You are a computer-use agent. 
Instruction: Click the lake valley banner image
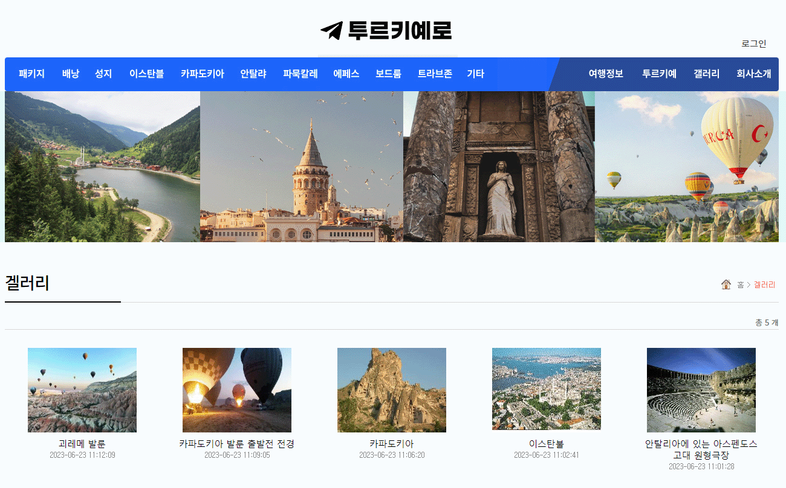point(102,167)
